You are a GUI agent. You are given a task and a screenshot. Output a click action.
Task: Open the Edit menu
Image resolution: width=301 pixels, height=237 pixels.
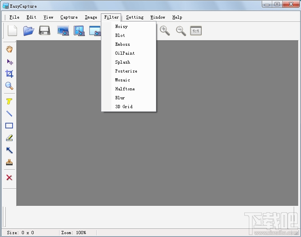(x=31, y=17)
